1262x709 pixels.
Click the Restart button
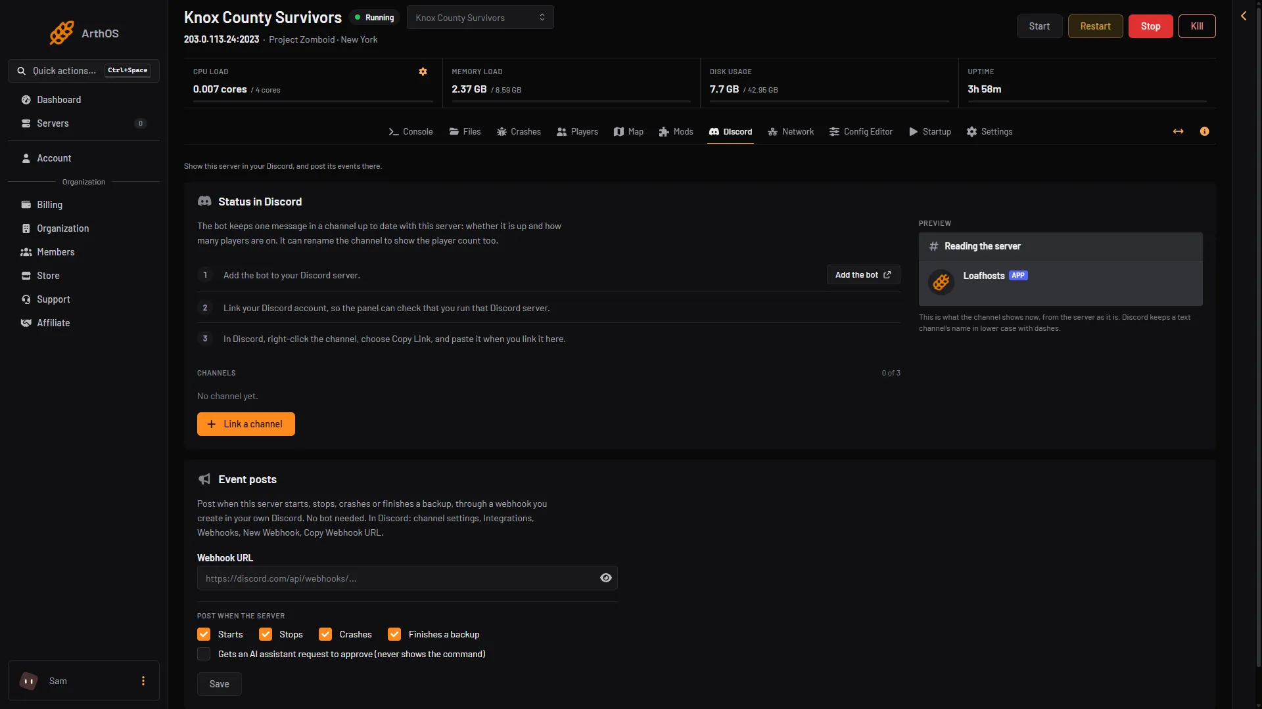click(x=1096, y=26)
